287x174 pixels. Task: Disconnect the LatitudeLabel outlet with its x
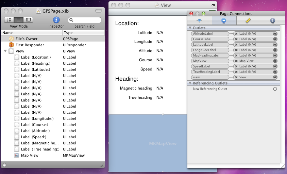click(236, 45)
